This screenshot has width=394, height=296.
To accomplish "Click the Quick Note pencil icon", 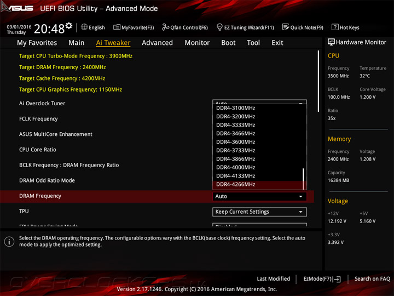I will [286, 27].
